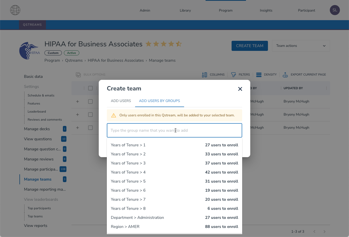Open the Team actions dropdown
This screenshot has width=349, height=237.
(x=301, y=46)
